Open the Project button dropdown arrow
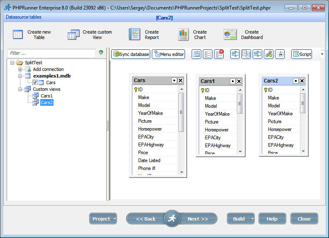This screenshot has height=238, width=329. pos(115,219)
